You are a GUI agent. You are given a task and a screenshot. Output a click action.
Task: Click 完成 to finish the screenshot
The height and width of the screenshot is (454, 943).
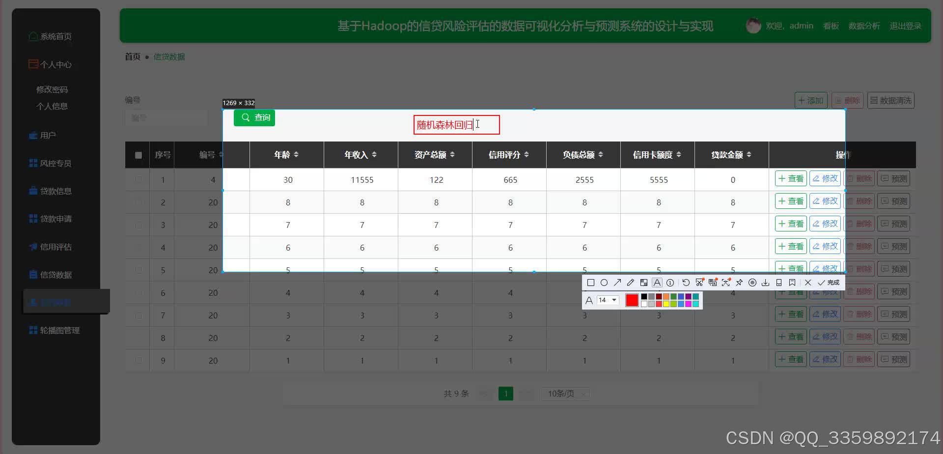click(x=829, y=283)
